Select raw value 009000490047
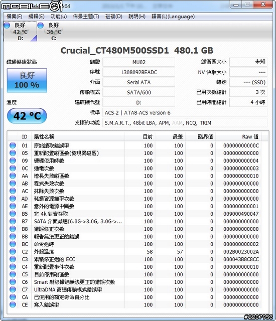 coord(241,214)
